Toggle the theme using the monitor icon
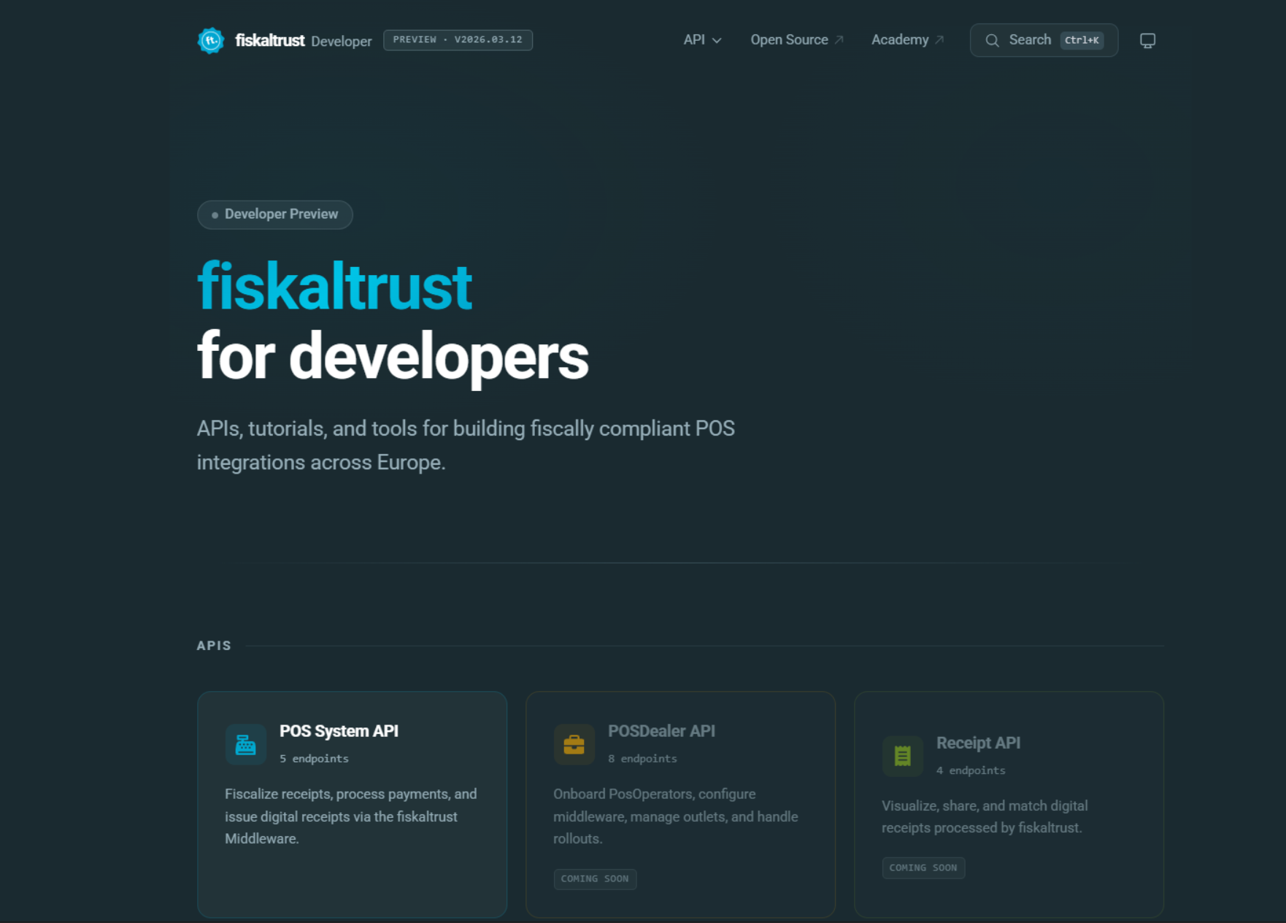1286x923 pixels. click(x=1147, y=41)
